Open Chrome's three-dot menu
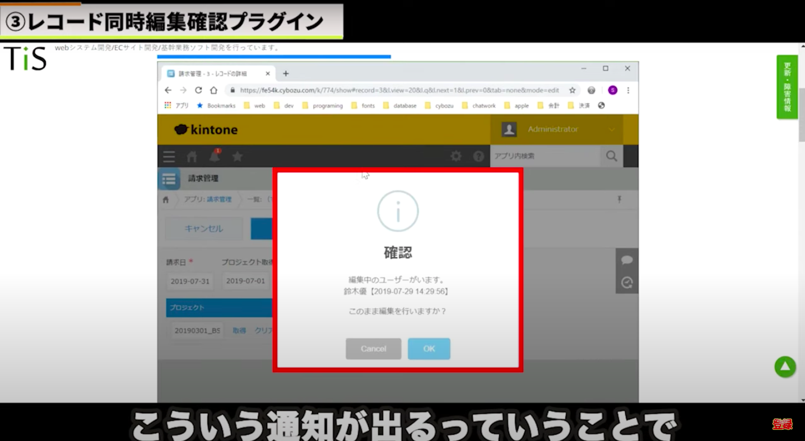Screen dimensions: 805x441 point(628,90)
